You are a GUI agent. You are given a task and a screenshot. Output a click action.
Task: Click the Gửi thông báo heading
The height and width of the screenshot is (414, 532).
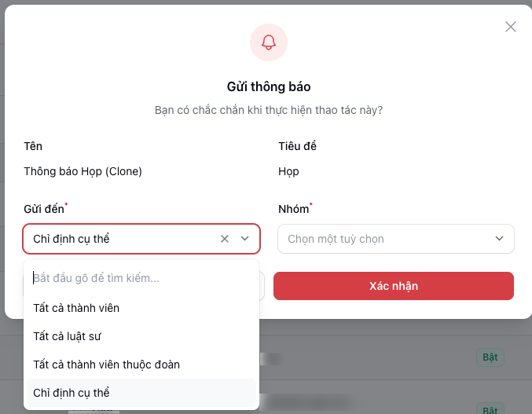point(269,86)
